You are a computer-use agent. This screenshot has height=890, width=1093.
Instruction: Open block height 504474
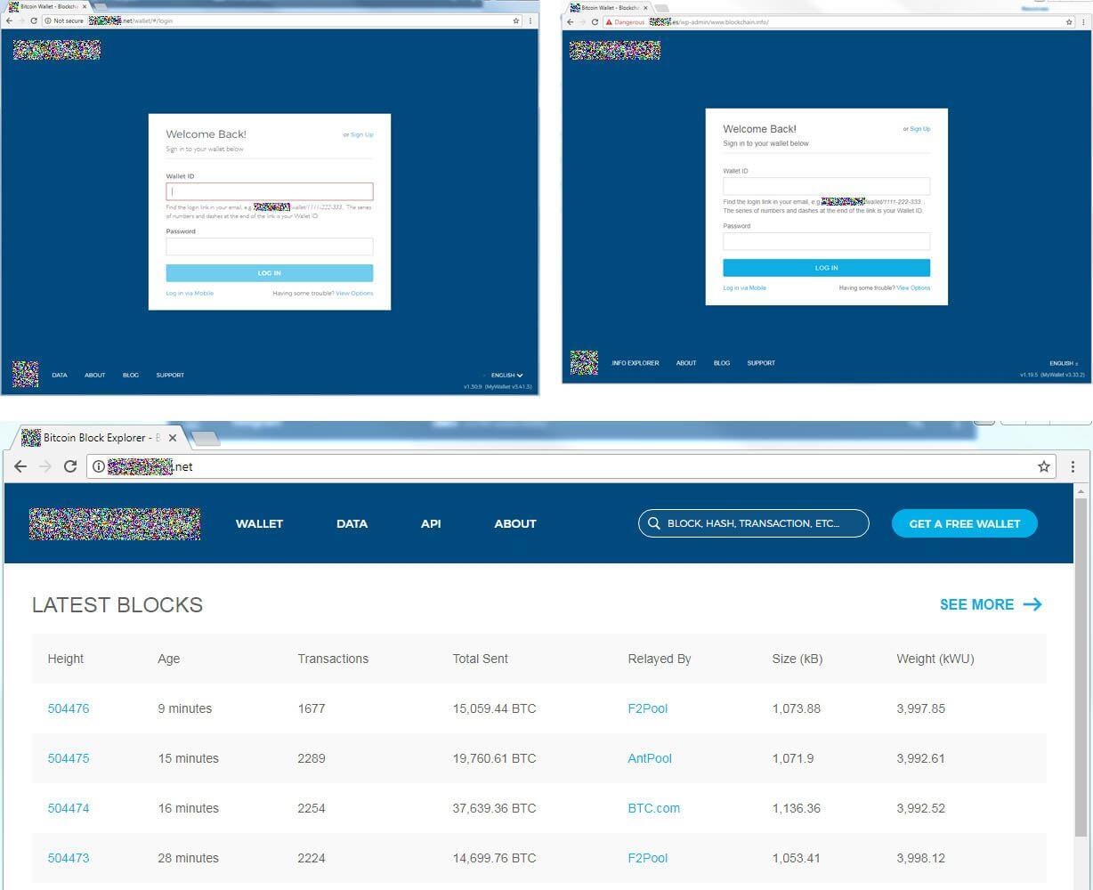tap(69, 808)
